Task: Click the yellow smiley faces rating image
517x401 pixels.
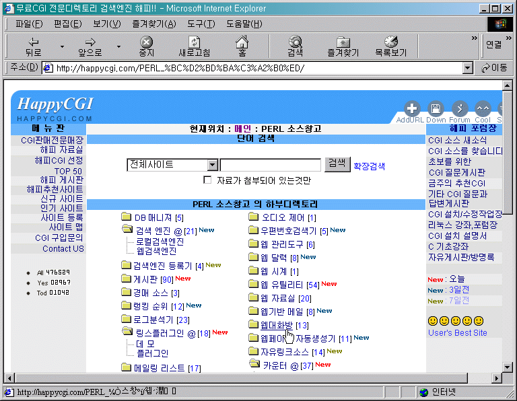Action: [456, 321]
